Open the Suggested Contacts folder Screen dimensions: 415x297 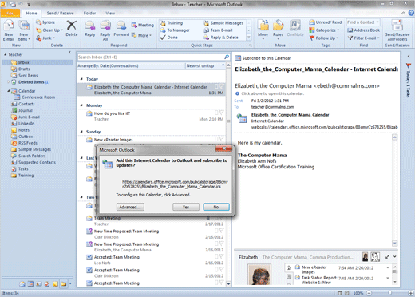click(x=37, y=162)
